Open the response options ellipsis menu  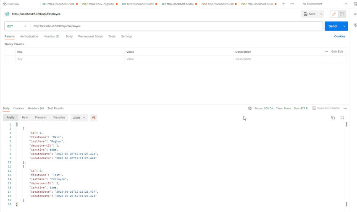345,109
